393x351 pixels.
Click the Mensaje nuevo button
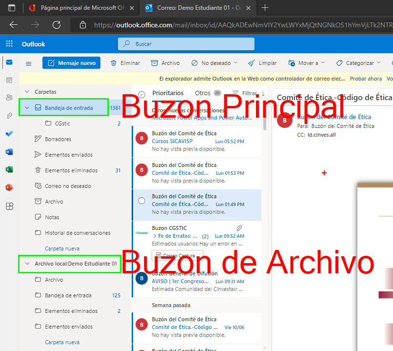(71, 63)
